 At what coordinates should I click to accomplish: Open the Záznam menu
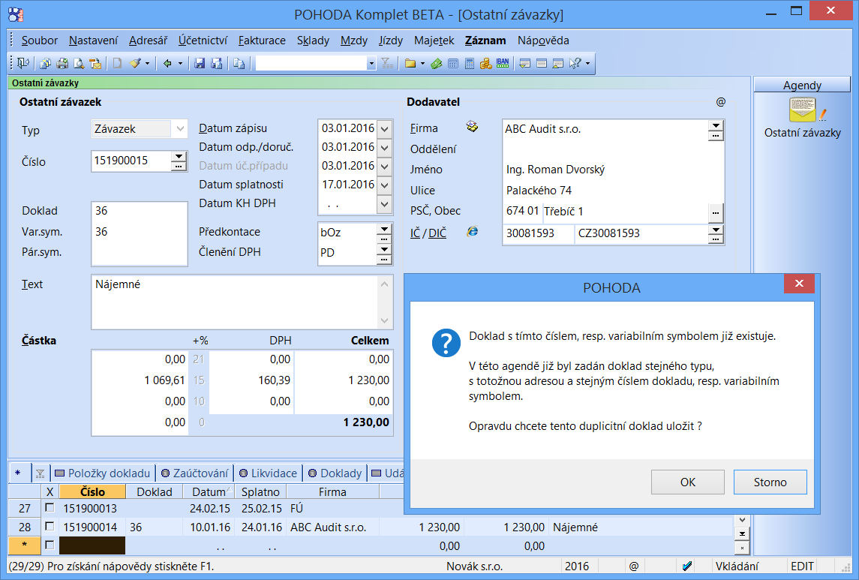[485, 41]
